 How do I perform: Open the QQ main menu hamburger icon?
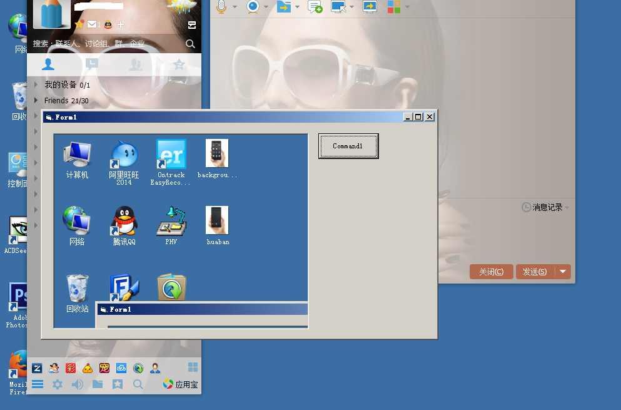(38, 384)
